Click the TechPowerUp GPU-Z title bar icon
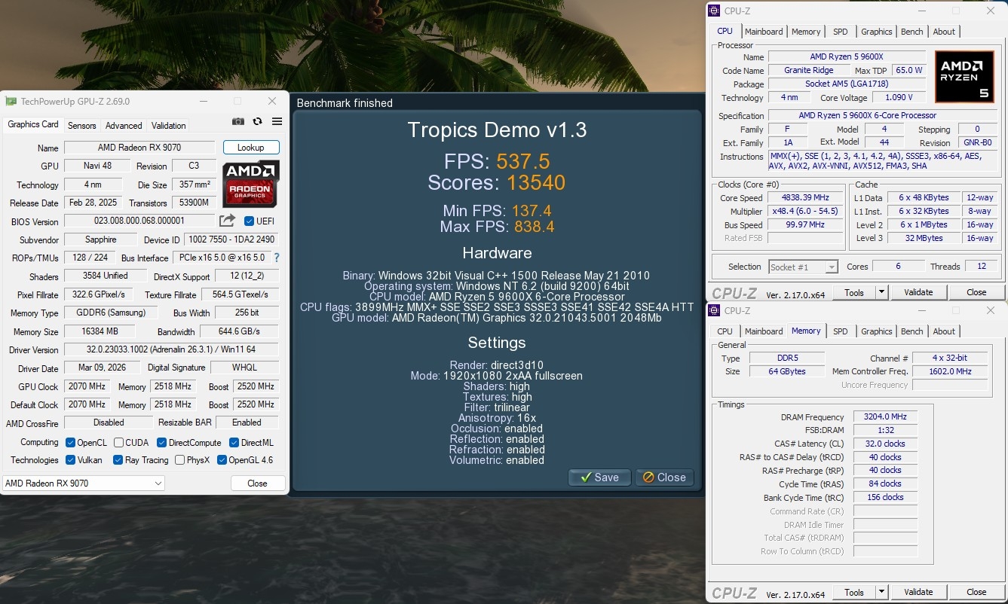Viewport: 1008px width, 604px height. tap(11, 101)
